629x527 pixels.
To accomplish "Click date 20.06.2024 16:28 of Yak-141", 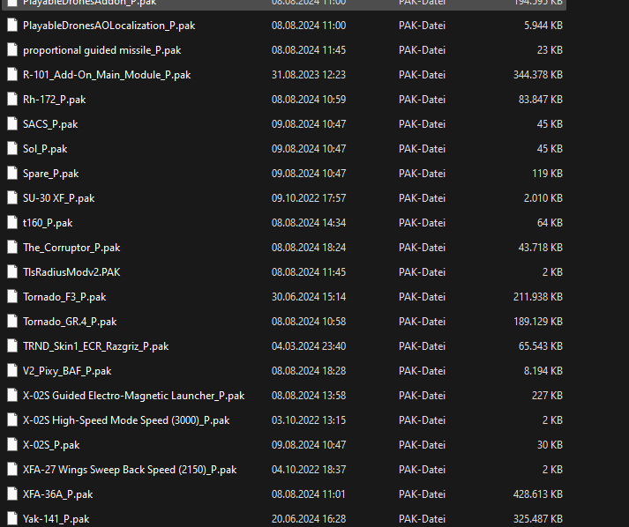I will (x=309, y=519).
